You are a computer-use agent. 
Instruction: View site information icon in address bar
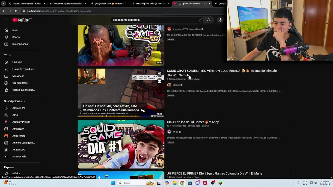click(x=24, y=11)
